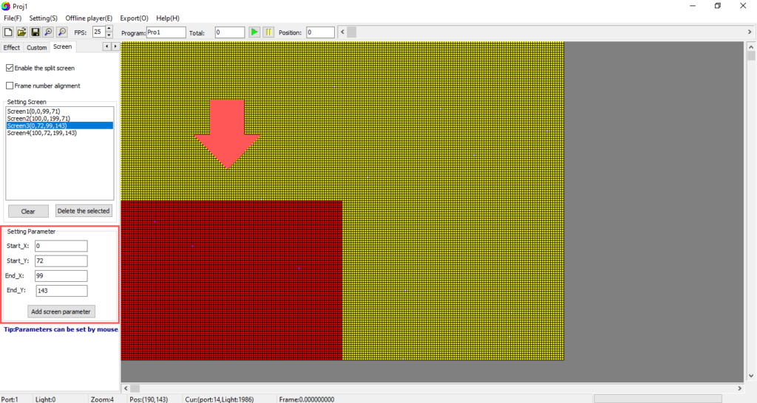The height and width of the screenshot is (403, 757).
Task: Select the Screen tab
Action: coord(62,46)
